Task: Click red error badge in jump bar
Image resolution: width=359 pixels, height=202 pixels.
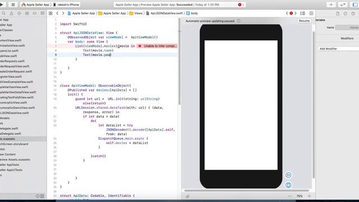Action: point(291,13)
